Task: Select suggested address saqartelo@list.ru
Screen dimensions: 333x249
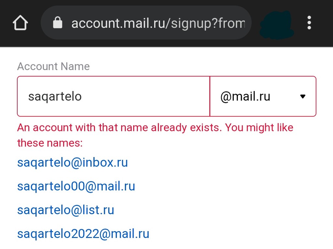Action: [65, 210]
